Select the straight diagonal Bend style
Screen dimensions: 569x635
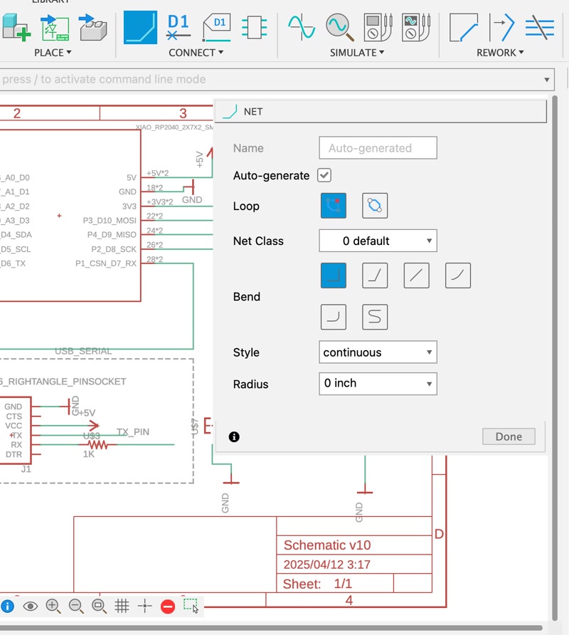416,275
